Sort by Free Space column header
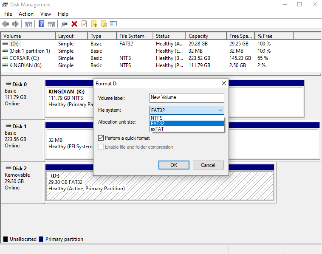Screen dimensions: 322x254 [x=240, y=36]
